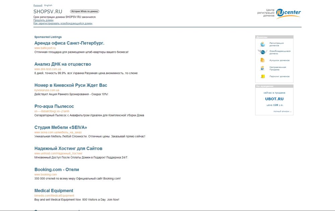Open Как зарегистрировать освобождающийся домен link
335x211 pixels.
pyautogui.click(x=63, y=23)
